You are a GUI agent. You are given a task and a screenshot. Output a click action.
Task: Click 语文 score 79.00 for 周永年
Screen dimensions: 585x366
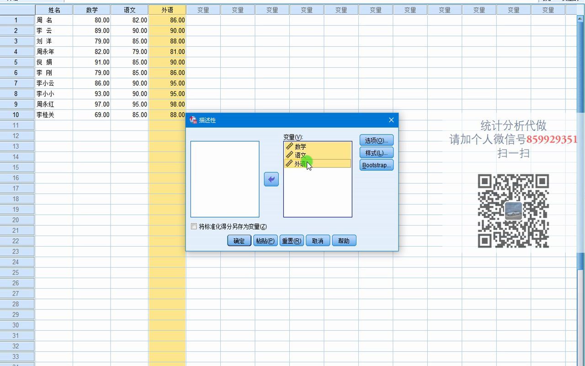(x=130, y=52)
